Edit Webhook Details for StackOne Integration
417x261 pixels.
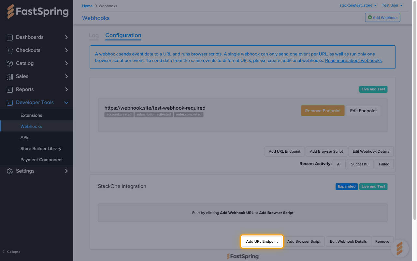348,241
